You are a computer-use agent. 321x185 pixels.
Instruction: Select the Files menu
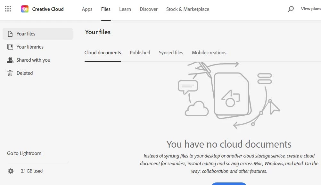(x=106, y=9)
